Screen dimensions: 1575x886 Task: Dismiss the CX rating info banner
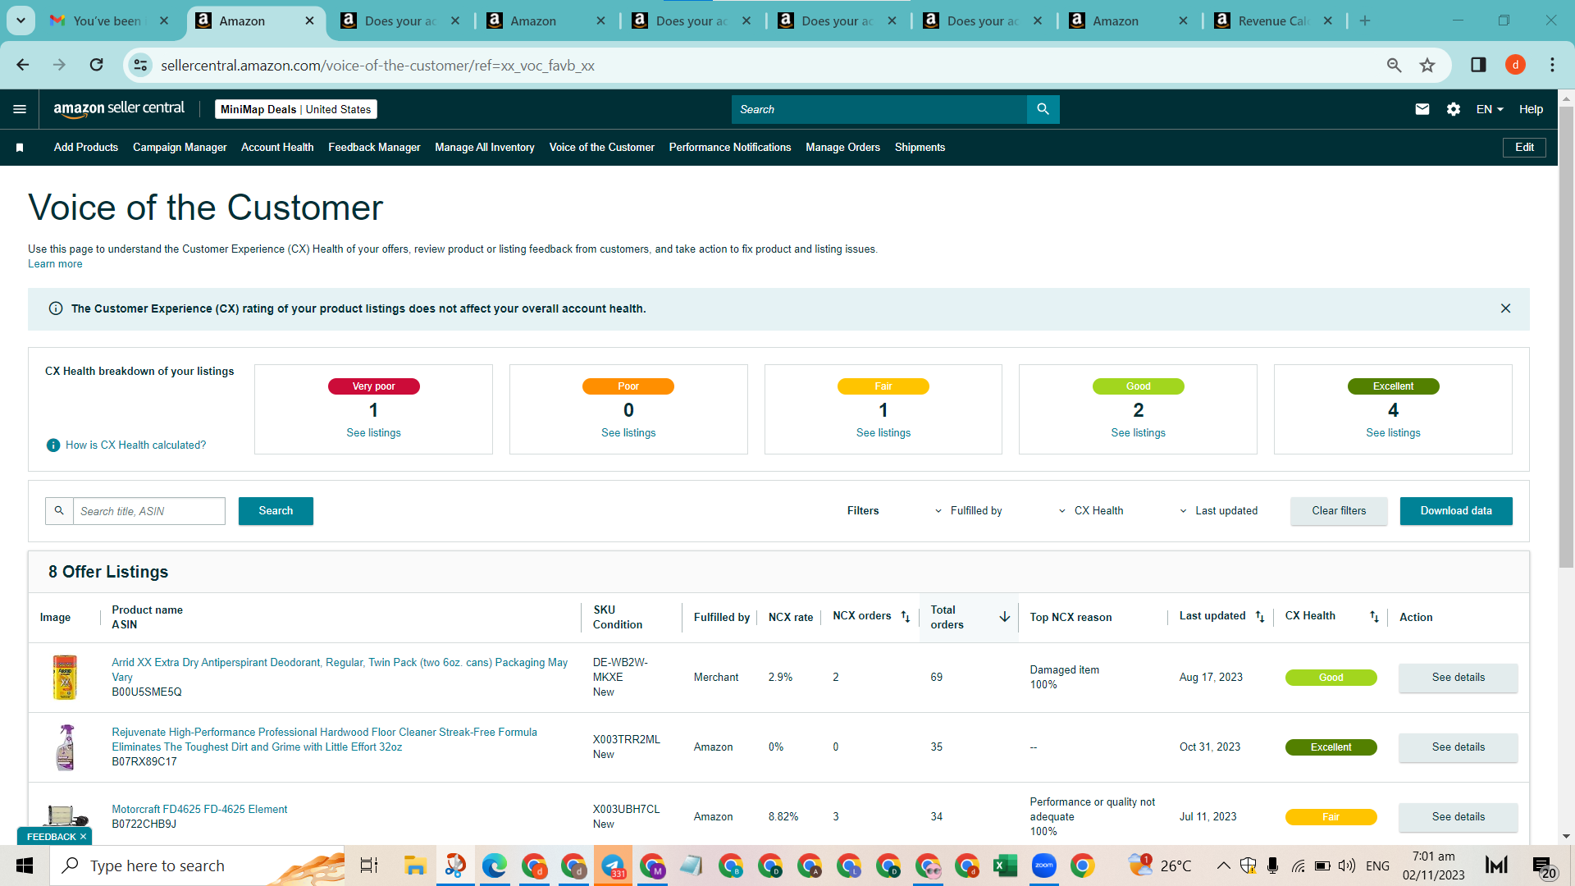1505,308
